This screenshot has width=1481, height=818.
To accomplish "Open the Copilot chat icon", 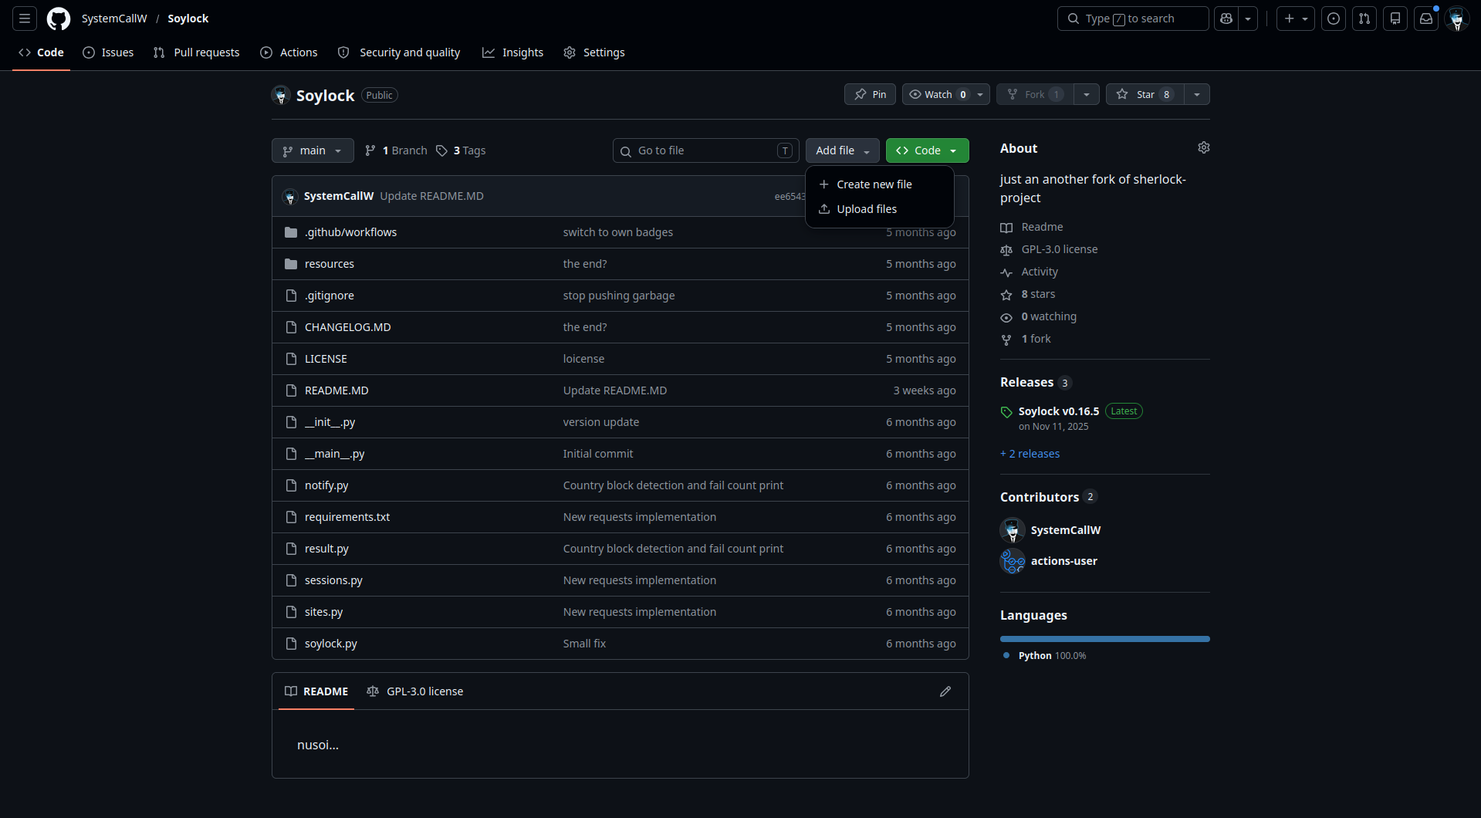I will pyautogui.click(x=1226, y=19).
